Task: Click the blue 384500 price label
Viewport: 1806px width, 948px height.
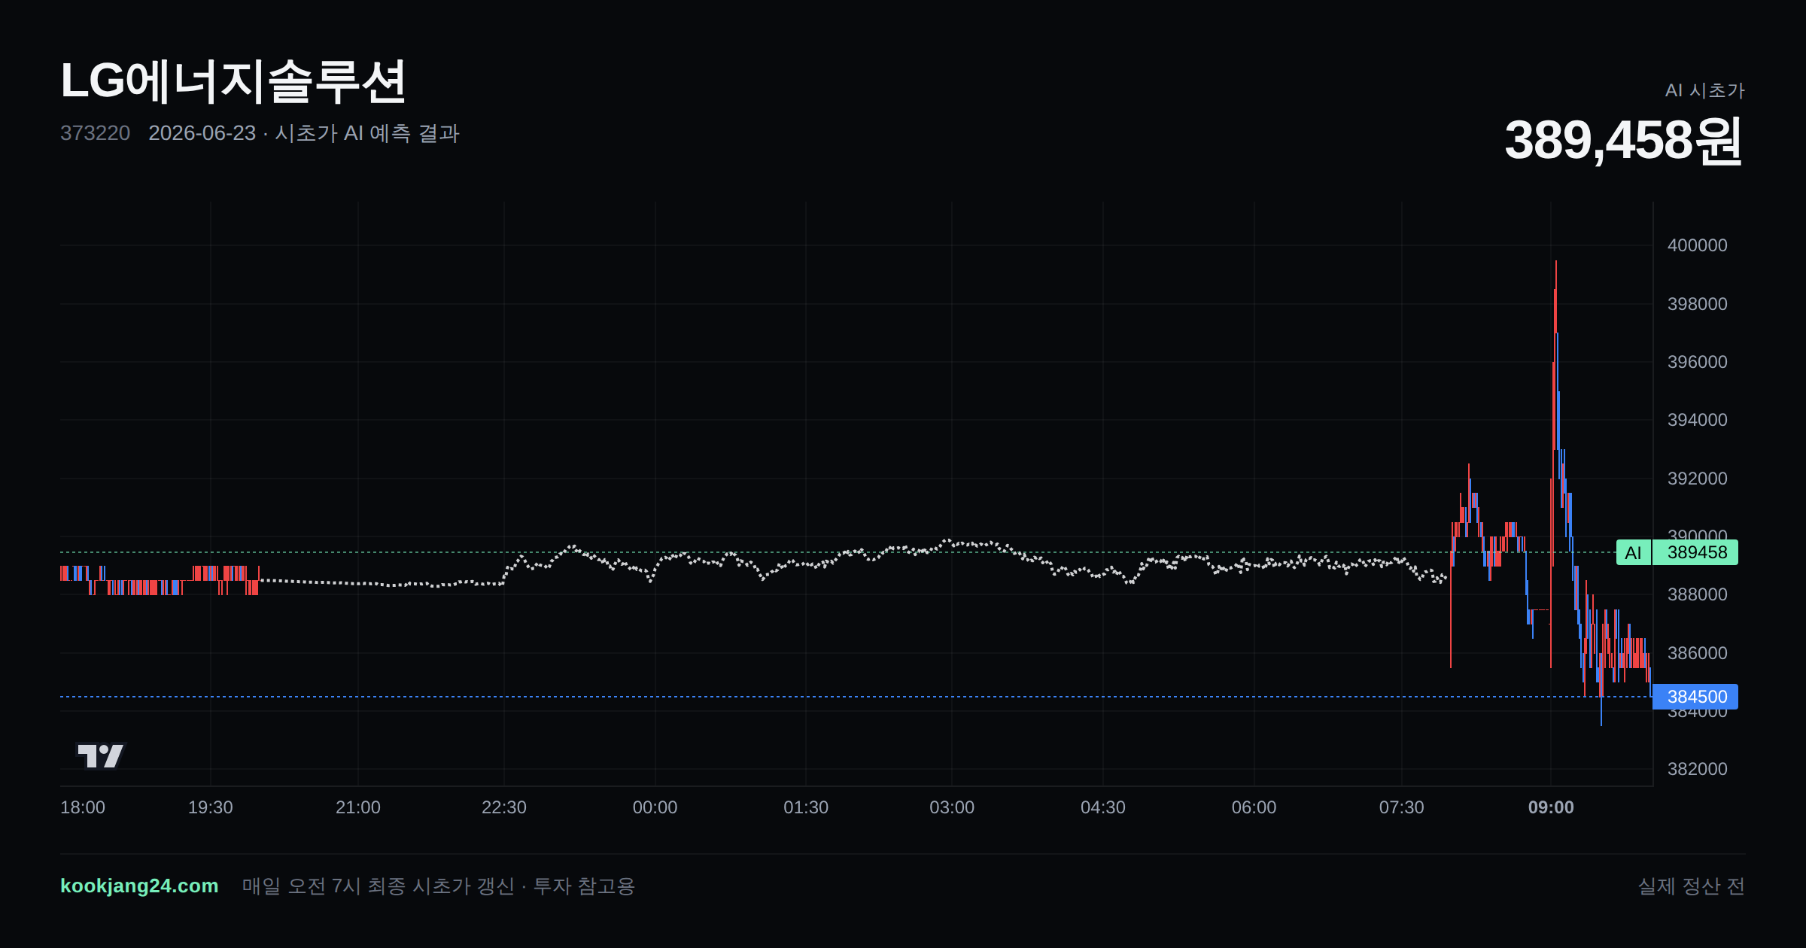Action: [1695, 697]
